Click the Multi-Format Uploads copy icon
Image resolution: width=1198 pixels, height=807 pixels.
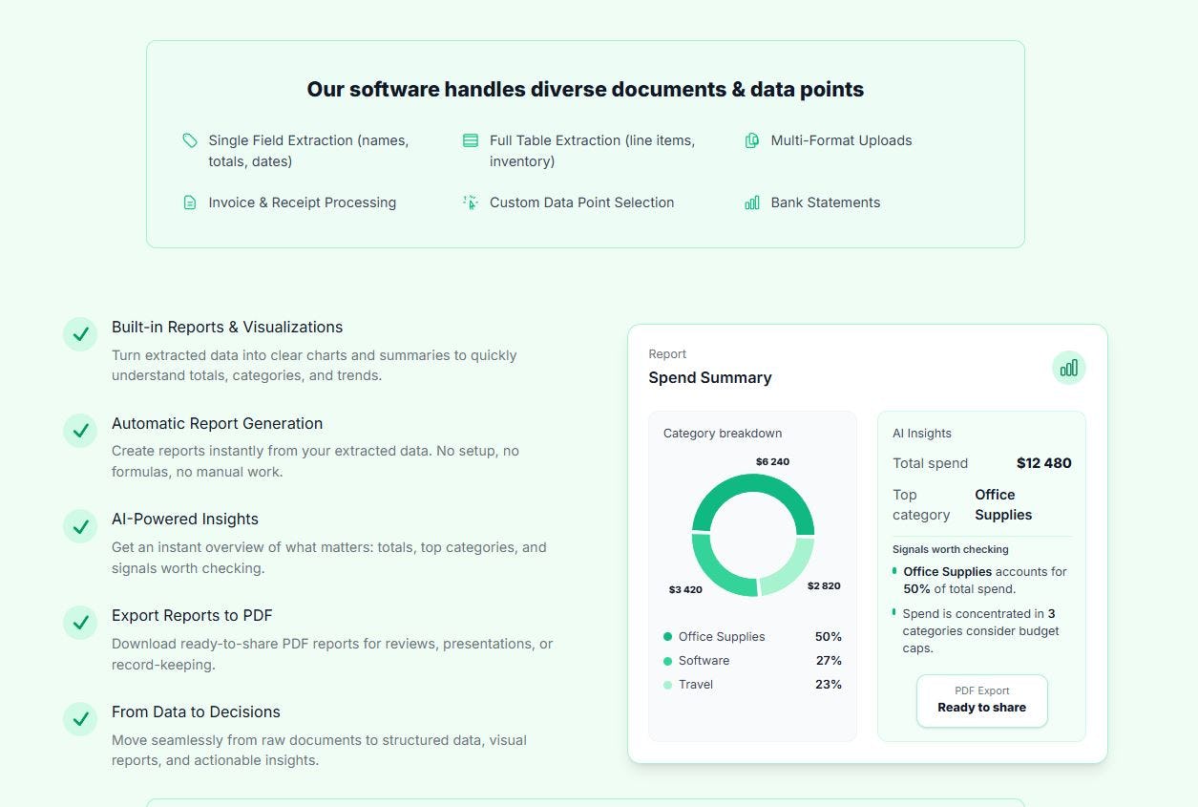(753, 139)
